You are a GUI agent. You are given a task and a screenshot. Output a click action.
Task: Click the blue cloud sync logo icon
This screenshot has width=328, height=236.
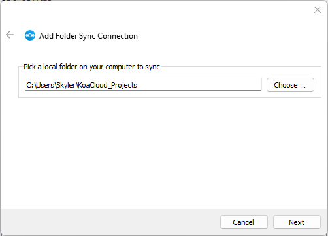30,35
